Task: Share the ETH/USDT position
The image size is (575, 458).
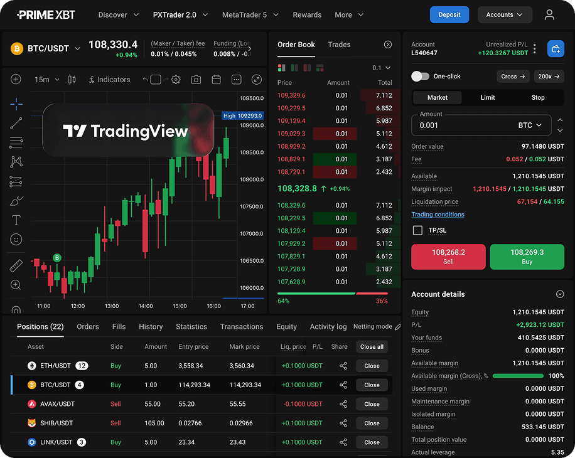Action: [x=343, y=366]
